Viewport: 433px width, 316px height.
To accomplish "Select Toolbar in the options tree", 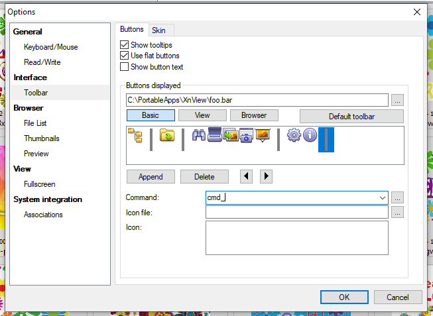I will point(36,93).
